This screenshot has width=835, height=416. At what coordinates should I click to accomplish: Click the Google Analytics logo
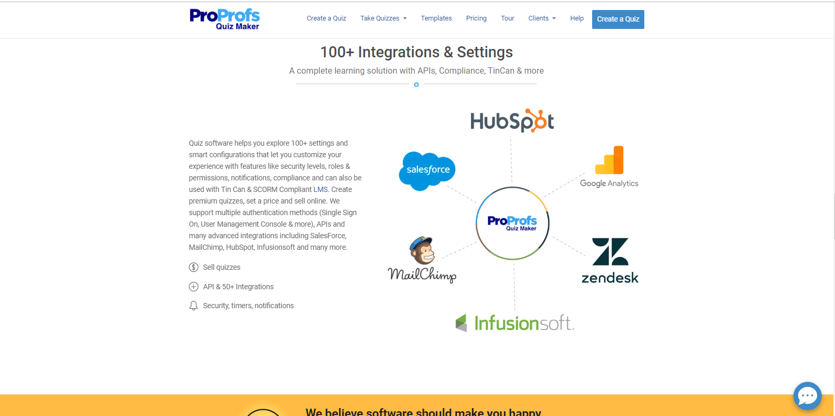(609, 167)
